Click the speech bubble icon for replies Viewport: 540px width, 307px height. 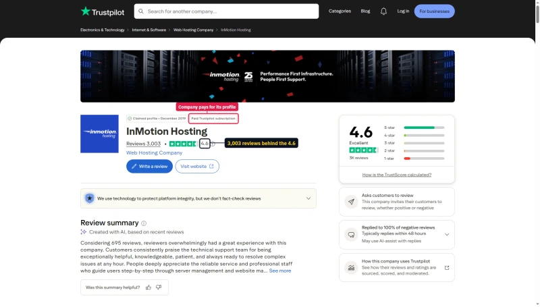click(x=351, y=235)
